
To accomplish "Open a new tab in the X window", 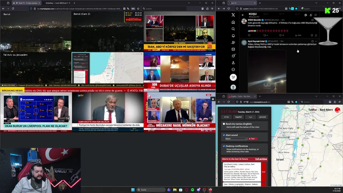I will pos(260,3).
